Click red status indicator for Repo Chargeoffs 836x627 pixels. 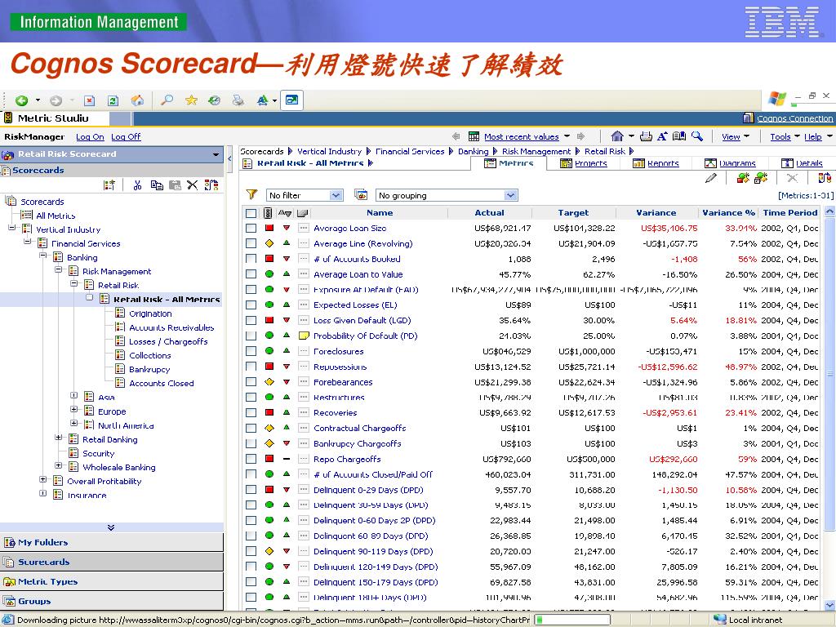(269, 459)
